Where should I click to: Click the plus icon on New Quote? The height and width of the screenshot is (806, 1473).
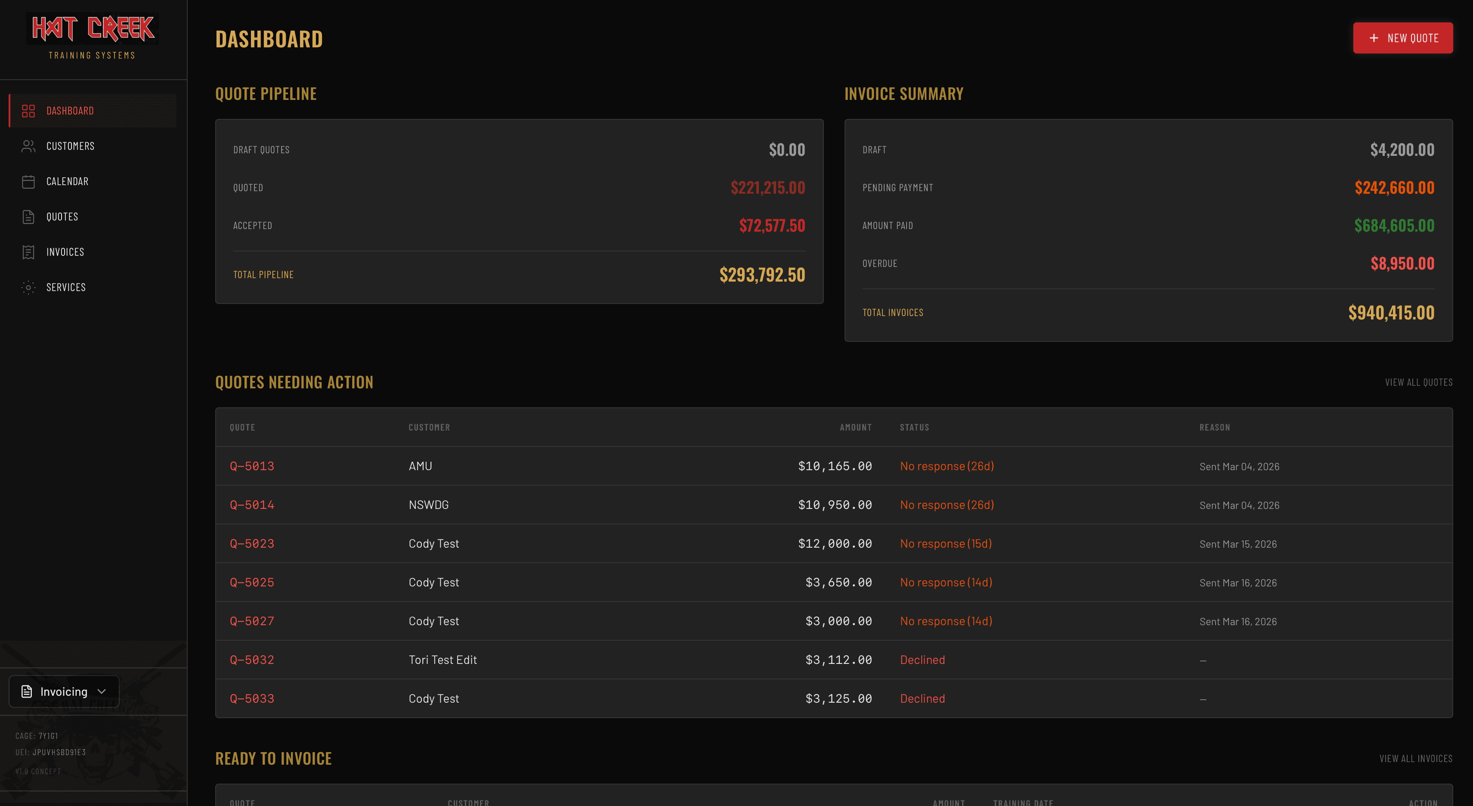tap(1374, 38)
